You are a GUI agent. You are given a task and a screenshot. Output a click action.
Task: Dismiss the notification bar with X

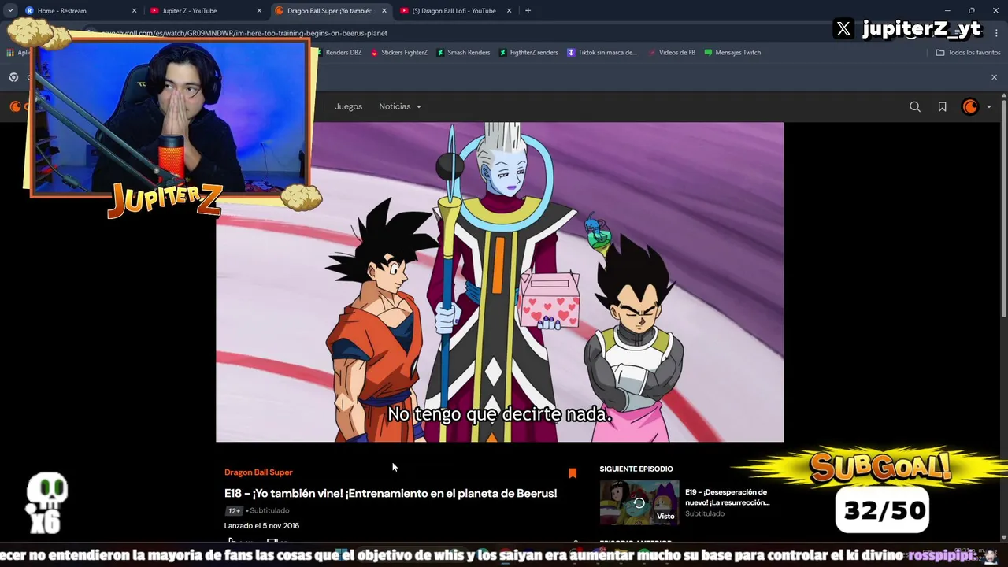(x=994, y=77)
